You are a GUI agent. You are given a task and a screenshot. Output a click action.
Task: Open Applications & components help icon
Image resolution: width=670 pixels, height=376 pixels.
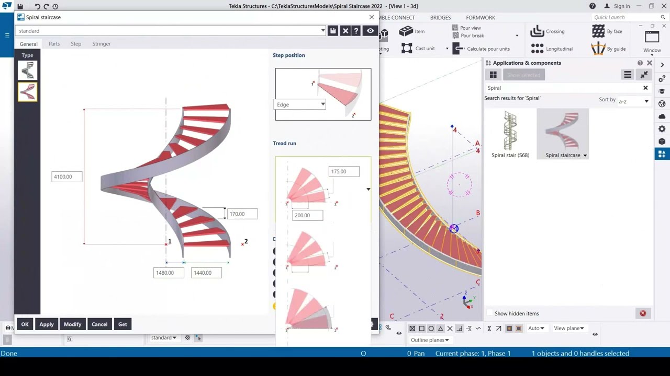click(x=640, y=63)
